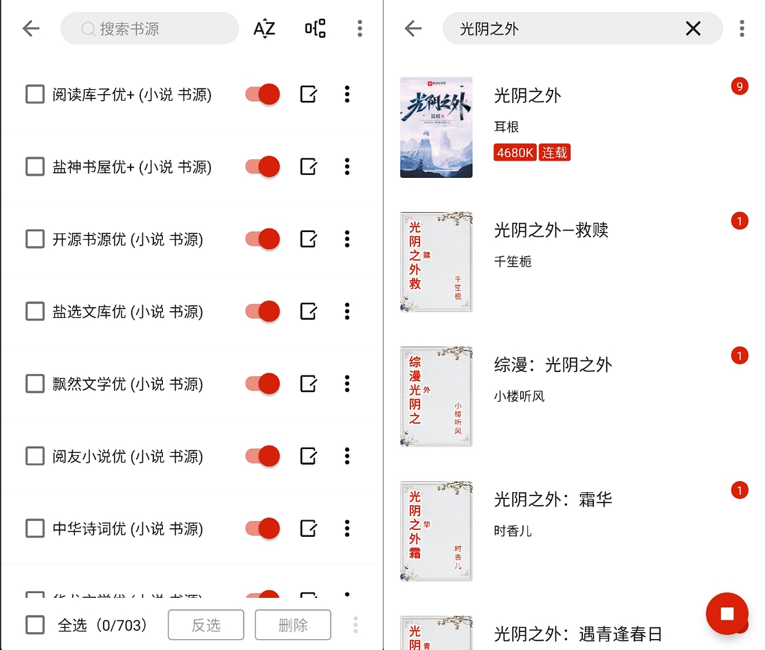
Task: Toggle the 飘然文学优 source switch off
Action: [x=262, y=384]
